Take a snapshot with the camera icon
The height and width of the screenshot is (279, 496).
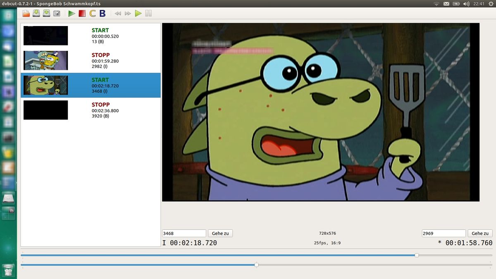(x=57, y=13)
